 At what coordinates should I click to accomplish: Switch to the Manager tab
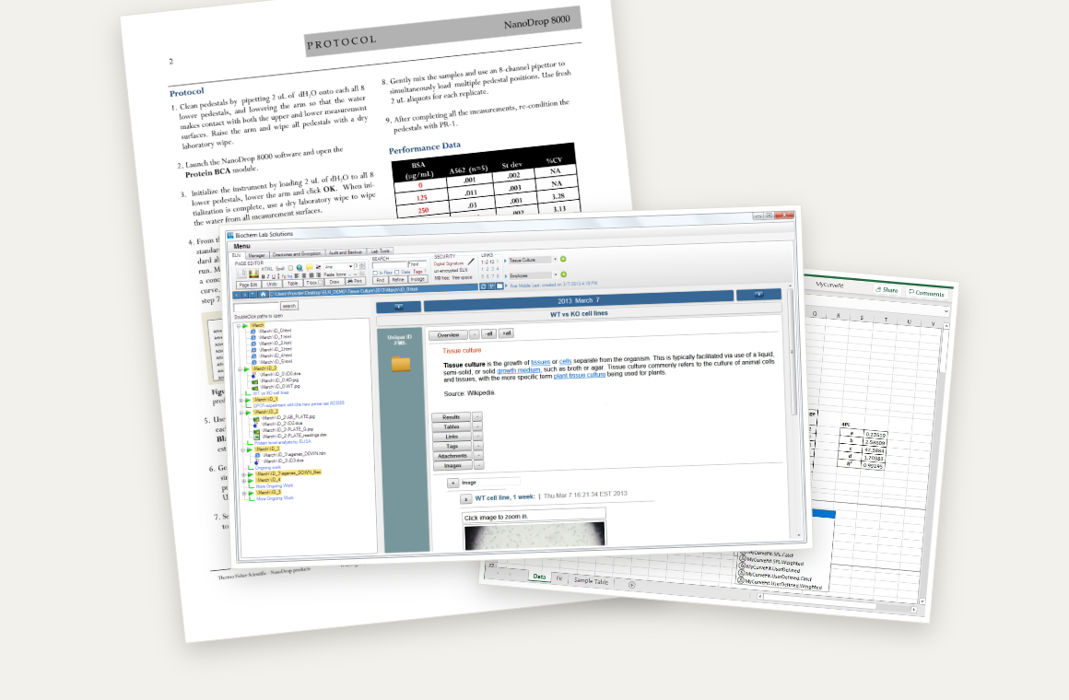[x=256, y=255]
